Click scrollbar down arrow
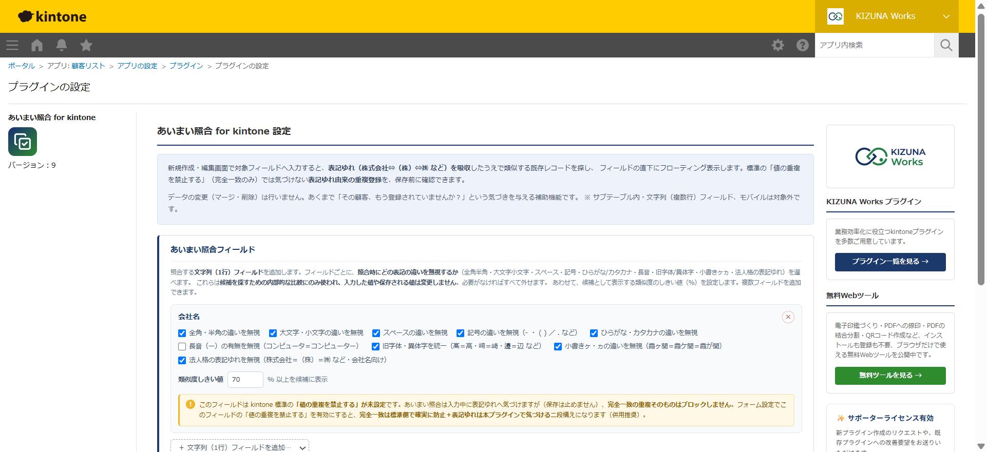987x452 pixels. [x=981, y=446]
